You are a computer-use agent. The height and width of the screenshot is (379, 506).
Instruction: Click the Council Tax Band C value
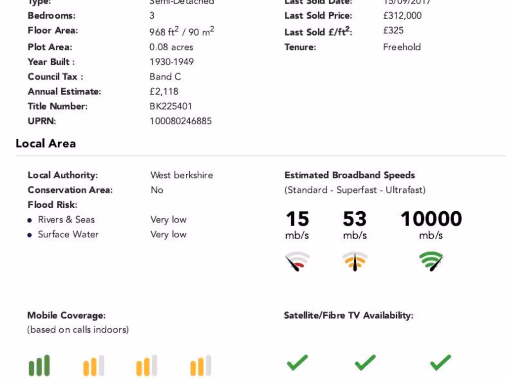point(165,76)
